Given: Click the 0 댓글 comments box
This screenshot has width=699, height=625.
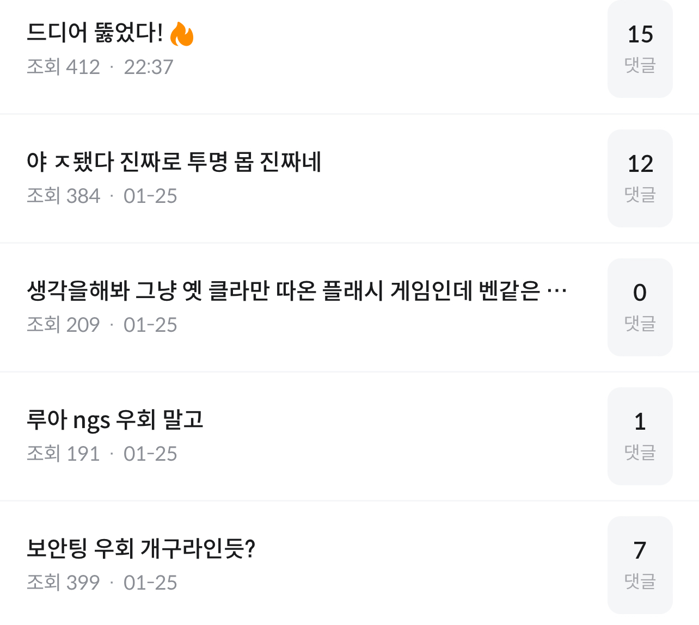Looking at the screenshot, I should point(640,307).
